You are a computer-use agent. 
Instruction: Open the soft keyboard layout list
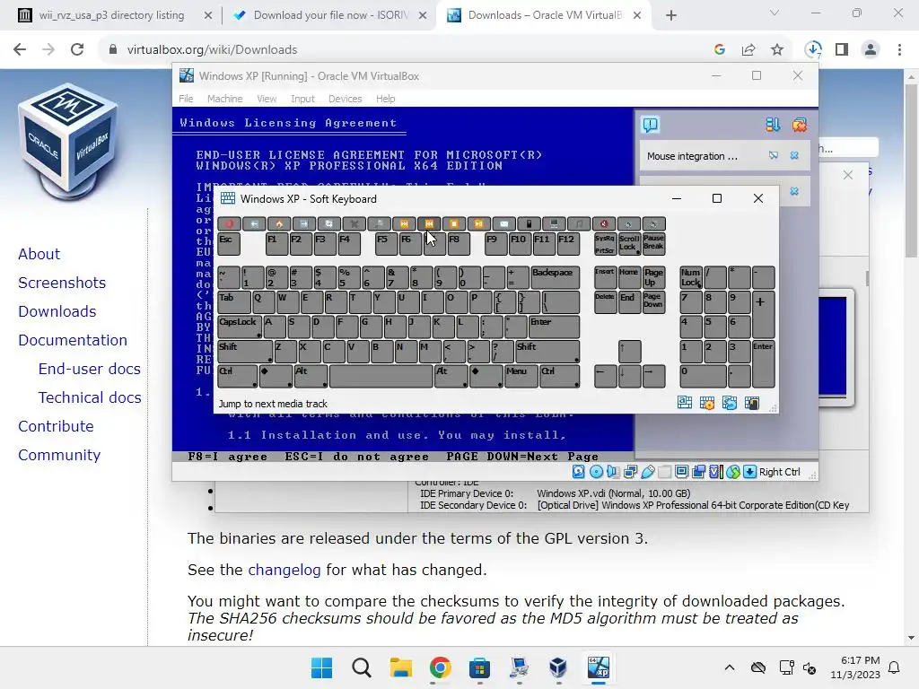[685, 403]
